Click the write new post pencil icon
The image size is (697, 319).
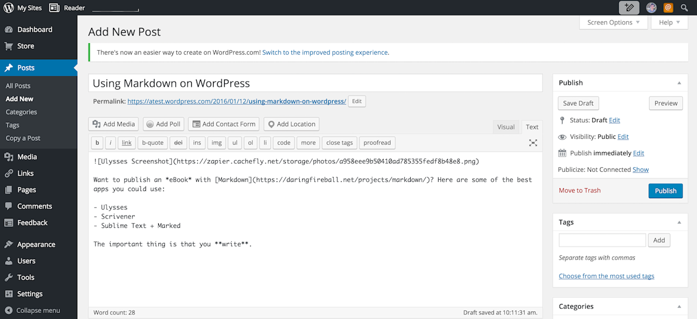(629, 7)
